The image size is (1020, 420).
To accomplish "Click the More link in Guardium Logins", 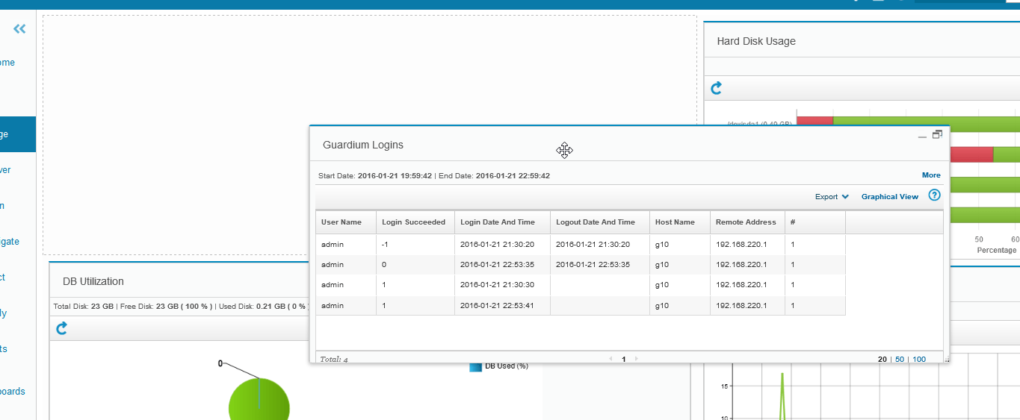I will [x=931, y=175].
